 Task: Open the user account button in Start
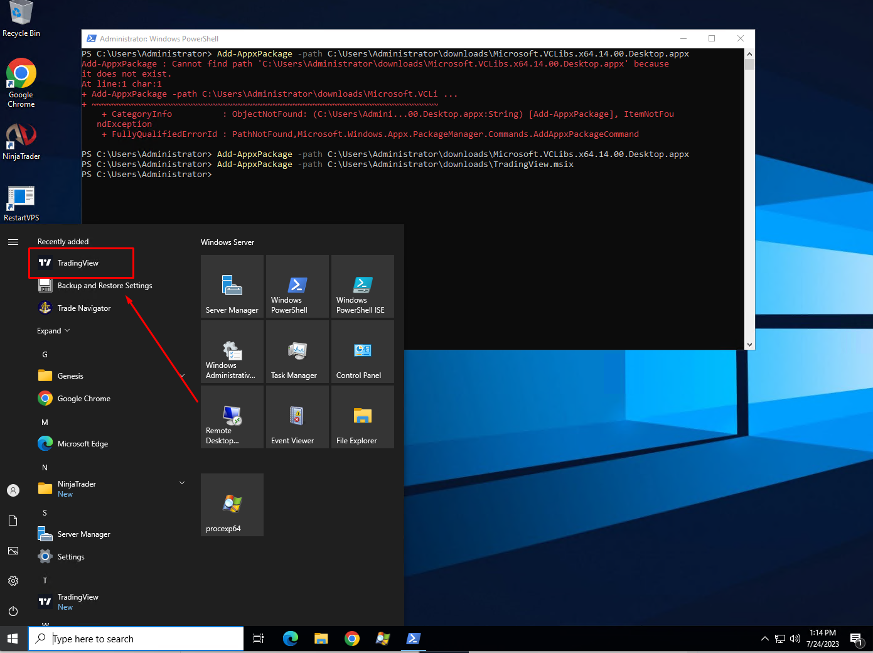tap(13, 490)
